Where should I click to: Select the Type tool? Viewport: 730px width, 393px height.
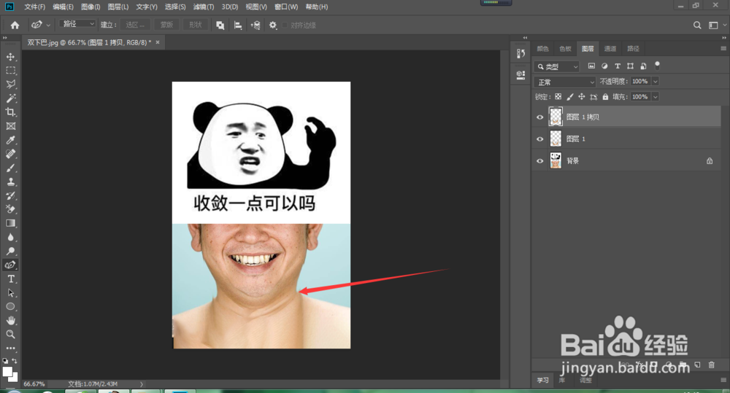pos(10,279)
